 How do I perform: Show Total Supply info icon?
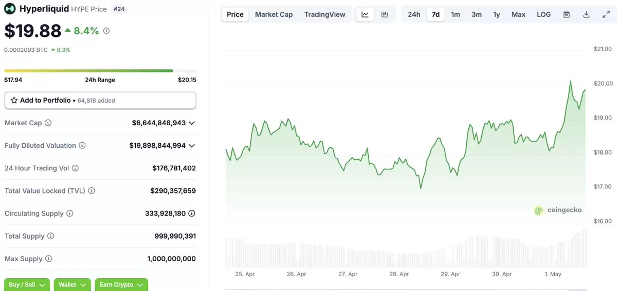click(x=50, y=236)
